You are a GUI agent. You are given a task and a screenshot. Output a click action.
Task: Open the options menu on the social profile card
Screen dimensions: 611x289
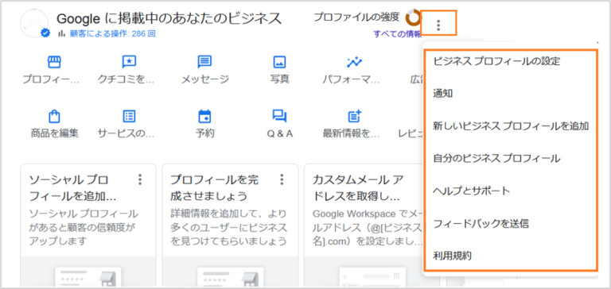tap(140, 179)
